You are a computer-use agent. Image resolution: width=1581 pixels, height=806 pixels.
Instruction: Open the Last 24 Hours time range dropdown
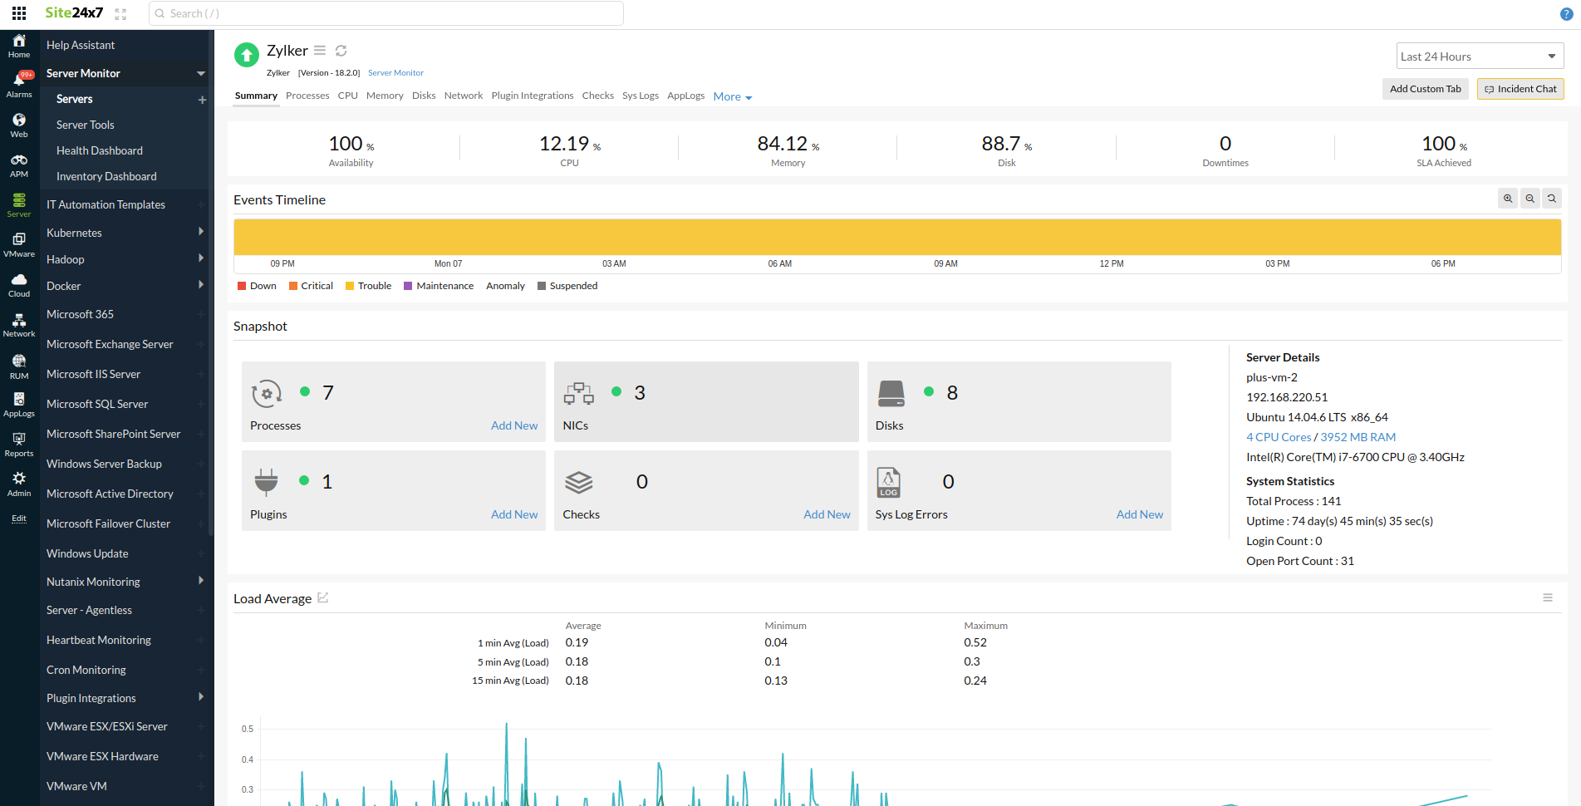[x=1479, y=55]
